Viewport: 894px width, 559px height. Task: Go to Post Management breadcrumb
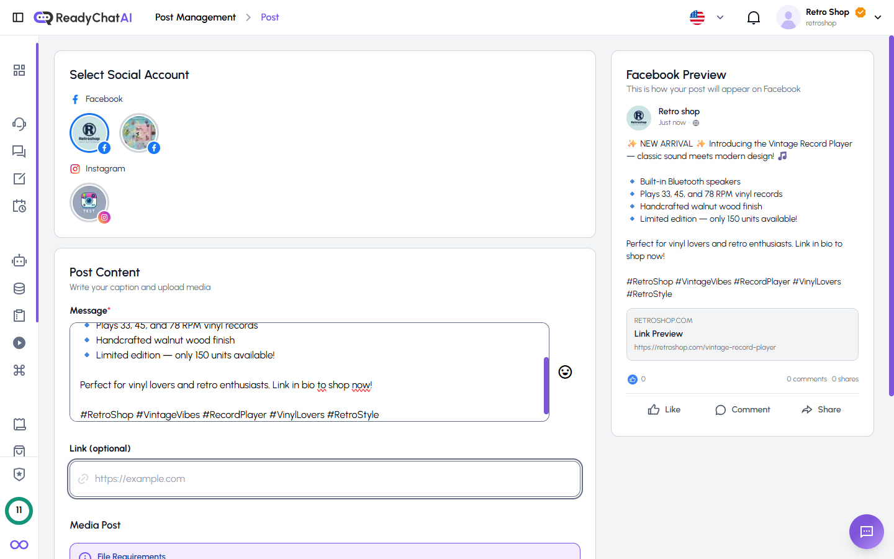point(195,17)
